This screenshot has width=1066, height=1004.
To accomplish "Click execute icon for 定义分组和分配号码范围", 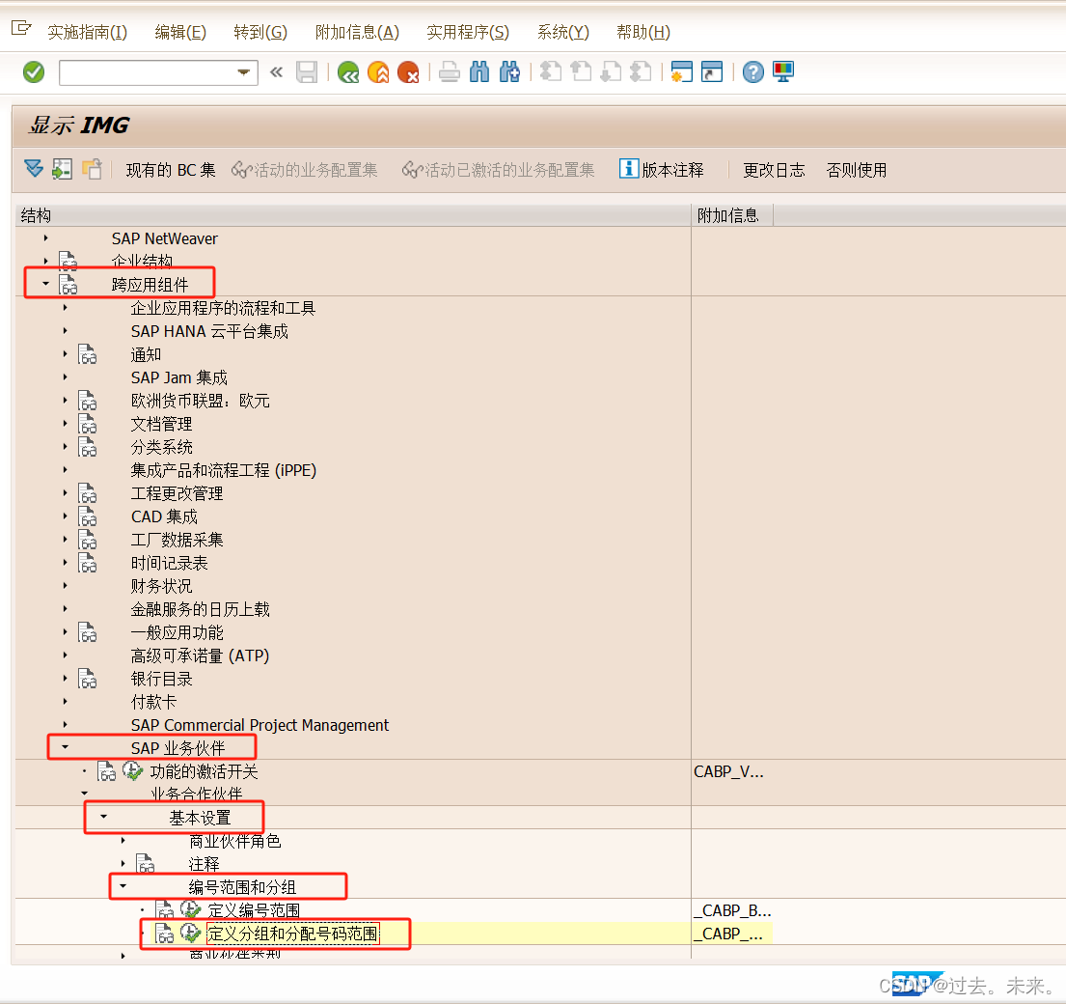I will point(190,934).
